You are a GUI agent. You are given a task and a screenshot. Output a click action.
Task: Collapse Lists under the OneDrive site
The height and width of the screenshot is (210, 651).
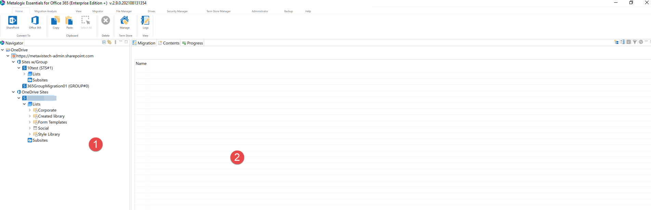click(24, 104)
